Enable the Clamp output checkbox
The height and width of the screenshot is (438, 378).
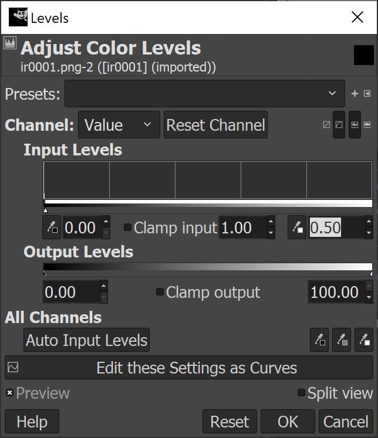[160, 292]
